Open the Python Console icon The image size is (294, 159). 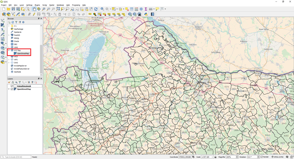[146, 14]
